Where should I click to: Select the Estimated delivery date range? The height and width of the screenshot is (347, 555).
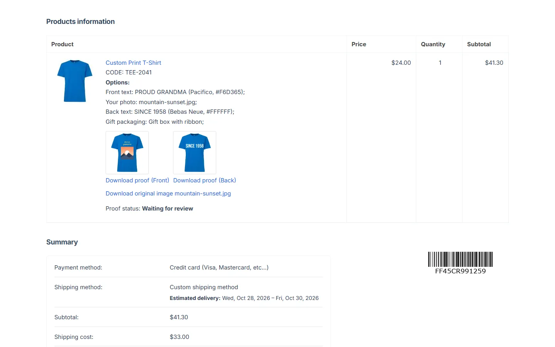point(271,298)
